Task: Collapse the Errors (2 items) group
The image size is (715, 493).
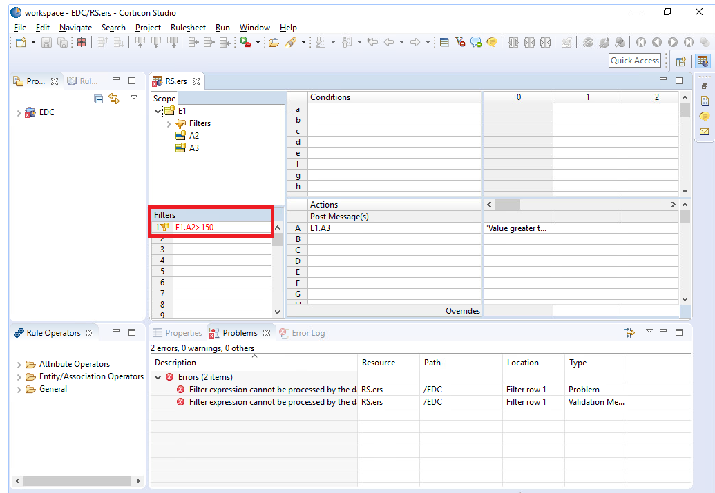Action: [158, 377]
